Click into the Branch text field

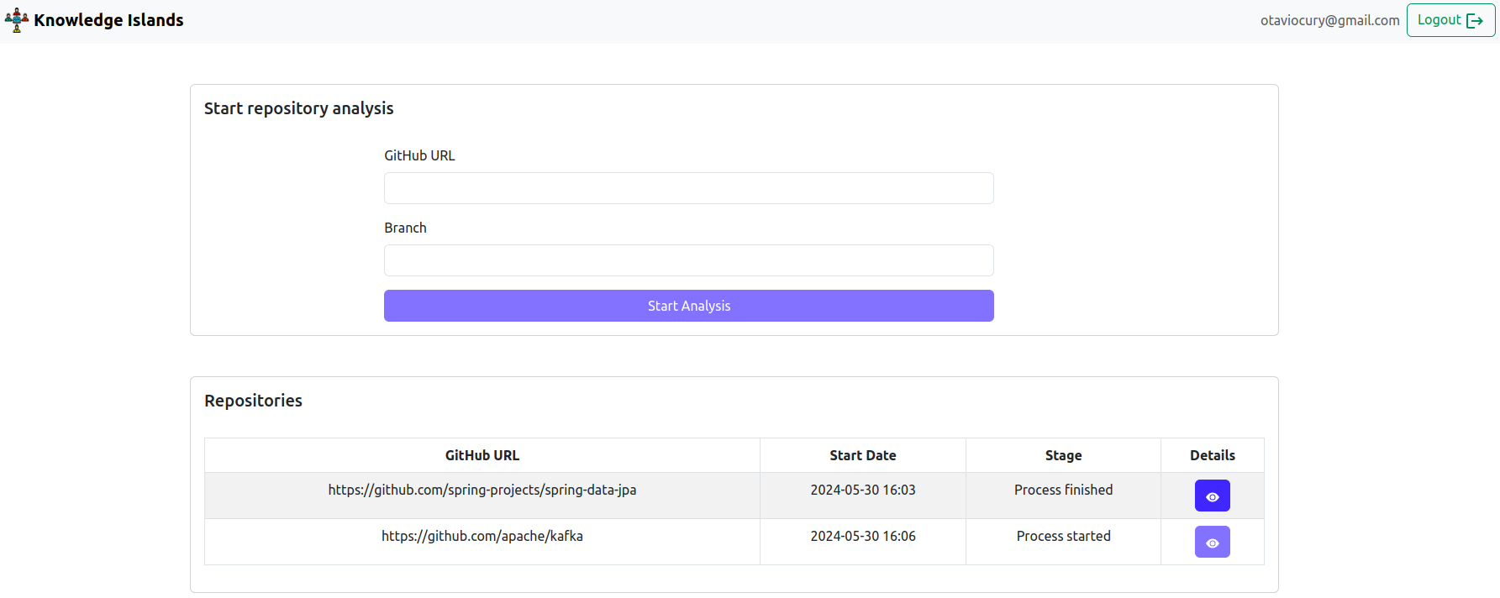click(x=688, y=260)
